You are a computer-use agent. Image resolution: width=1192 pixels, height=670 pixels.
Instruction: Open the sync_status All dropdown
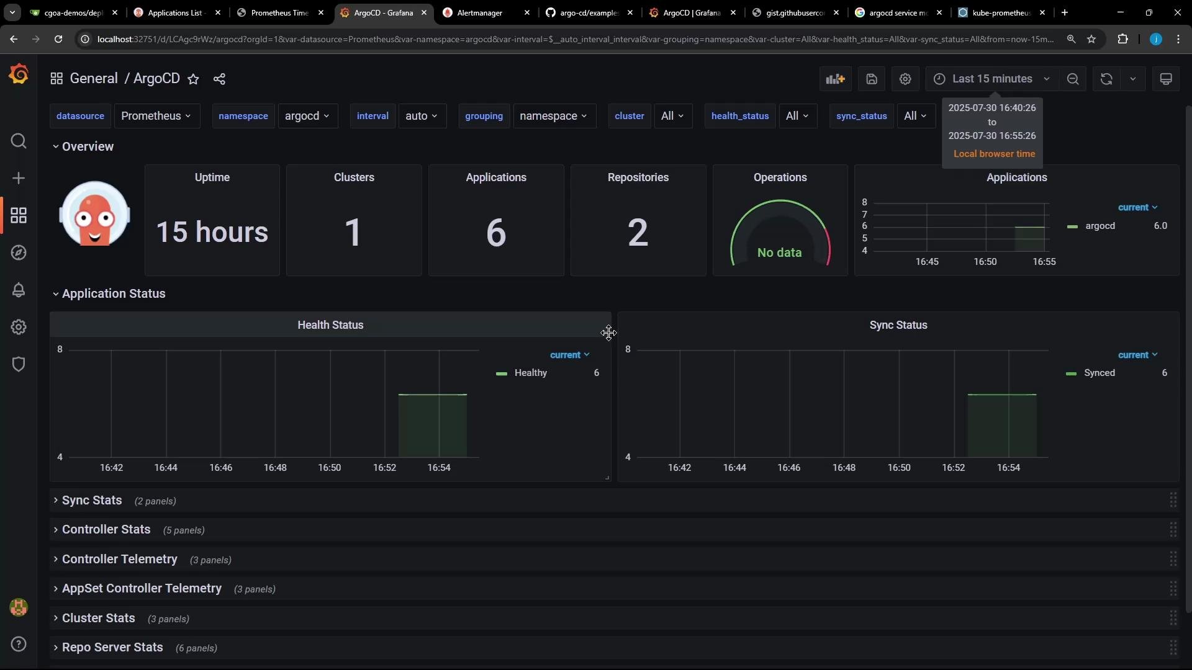pyautogui.click(x=916, y=116)
